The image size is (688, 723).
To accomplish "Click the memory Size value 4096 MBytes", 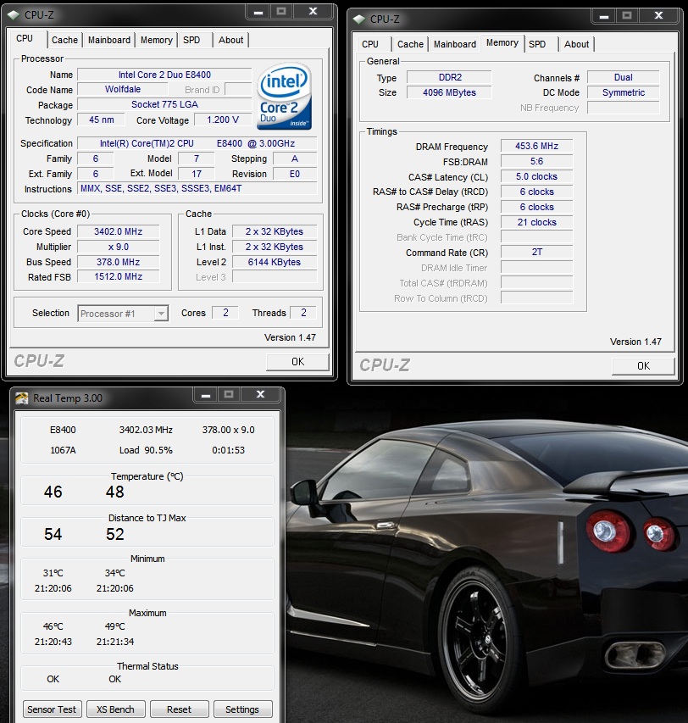I will click(x=449, y=92).
